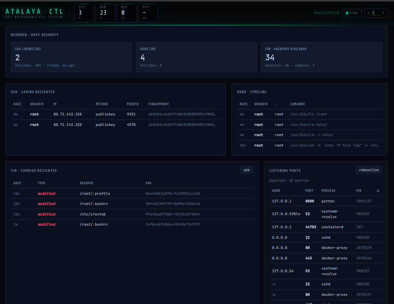Select the SSH login row with port 9331

coord(115,114)
